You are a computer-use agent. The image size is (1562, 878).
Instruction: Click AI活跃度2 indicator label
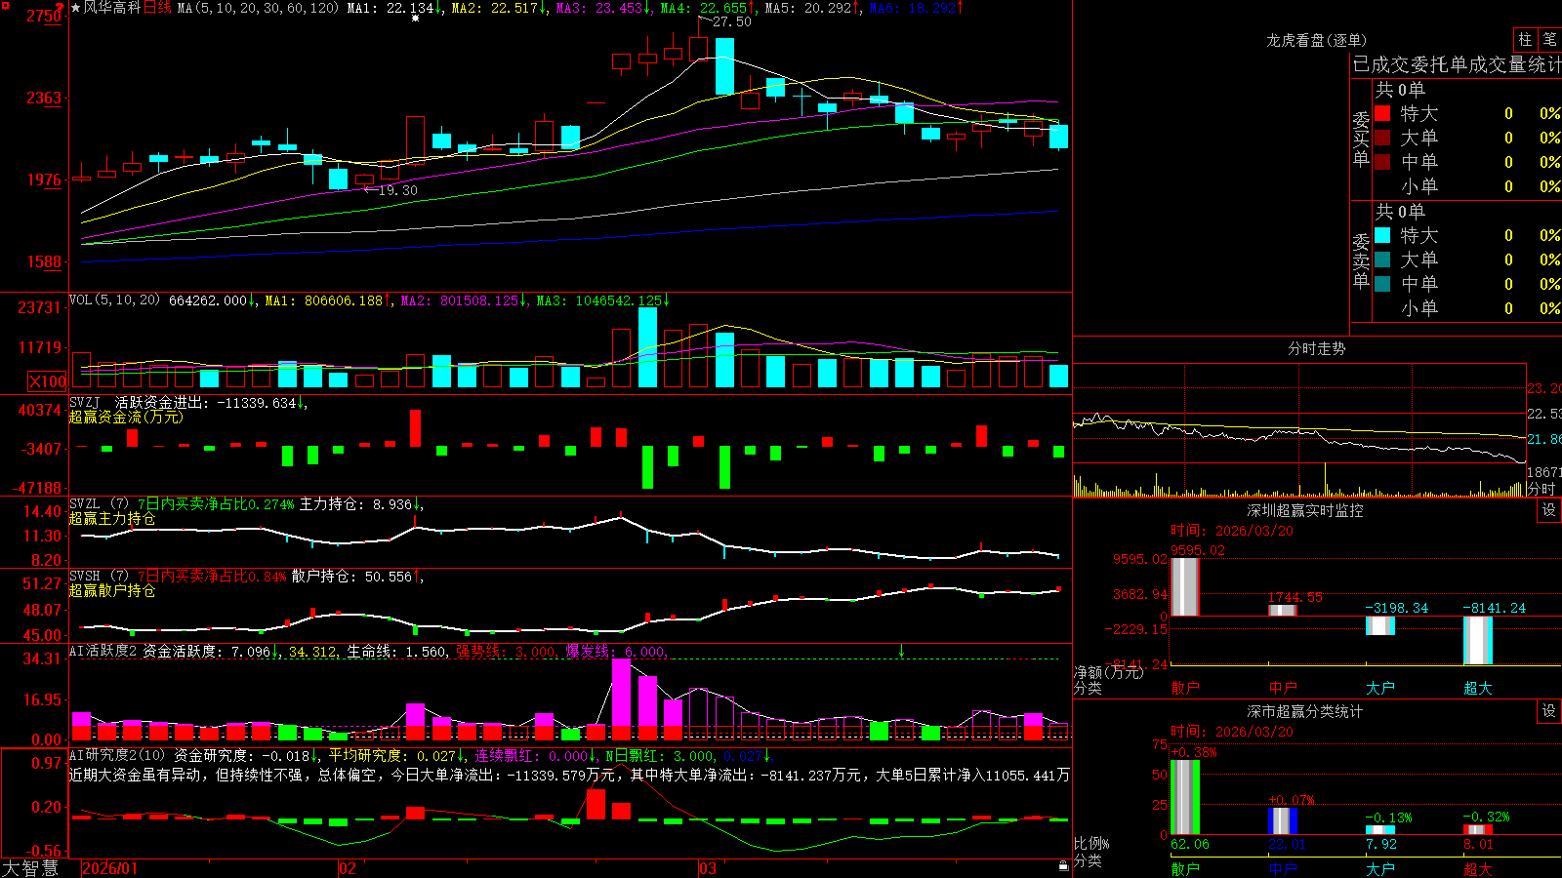[103, 651]
